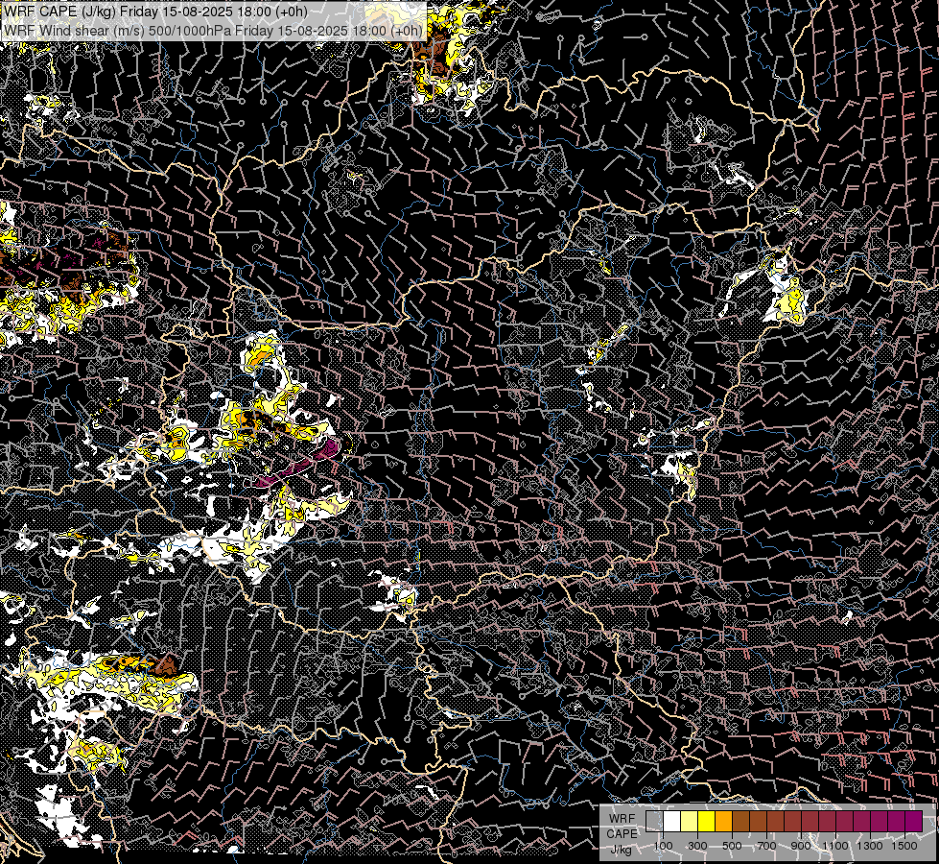Click the J/kg unit label in legend
This screenshot has height=864, width=939.
pyautogui.click(x=621, y=850)
